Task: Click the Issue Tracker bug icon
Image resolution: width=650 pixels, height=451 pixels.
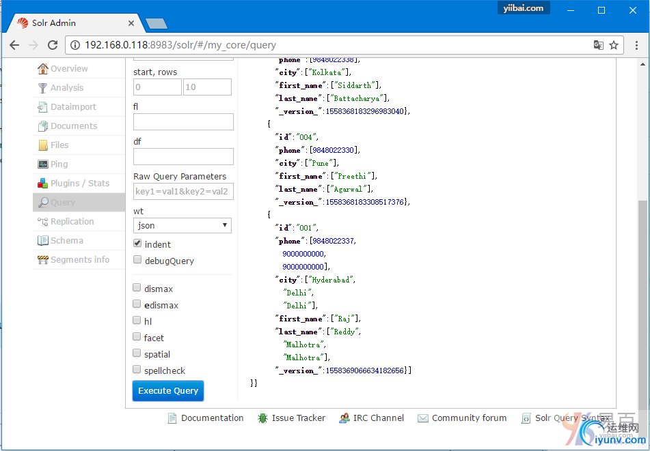Action: tap(262, 418)
